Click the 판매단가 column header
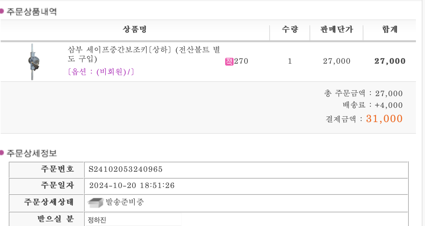This screenshot has width=425, height=226. coord(336,30)
